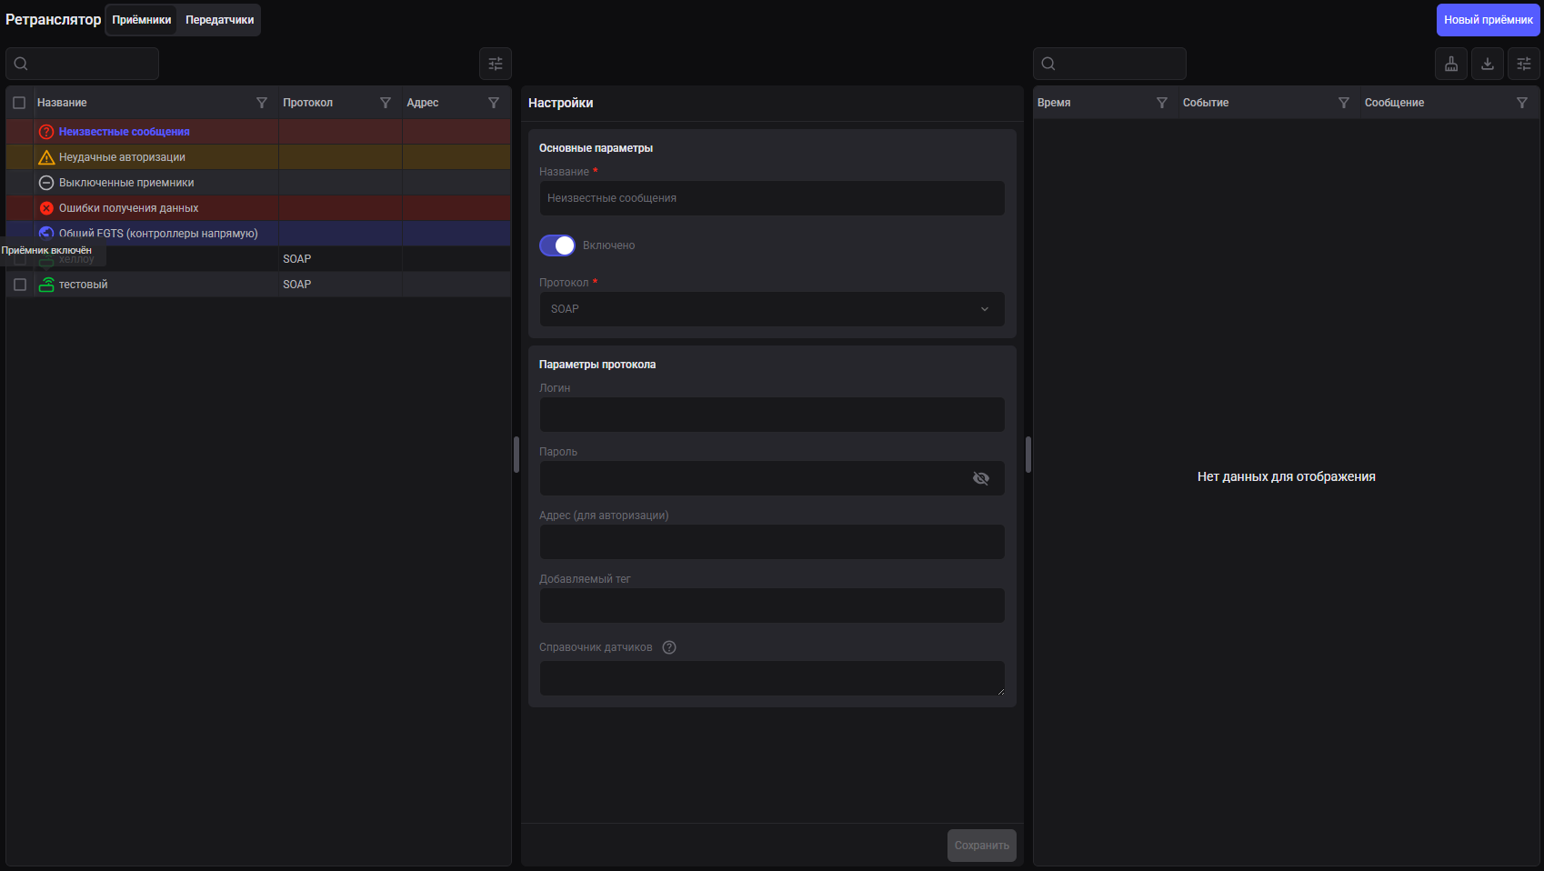Click filter icon on the Событие column
The height and width of the screenshot is (871, 1544).
click(x=1344, y=103)
